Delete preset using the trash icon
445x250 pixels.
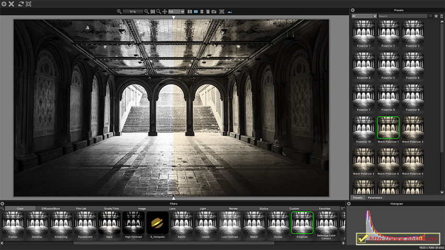(x=442, y=16)
